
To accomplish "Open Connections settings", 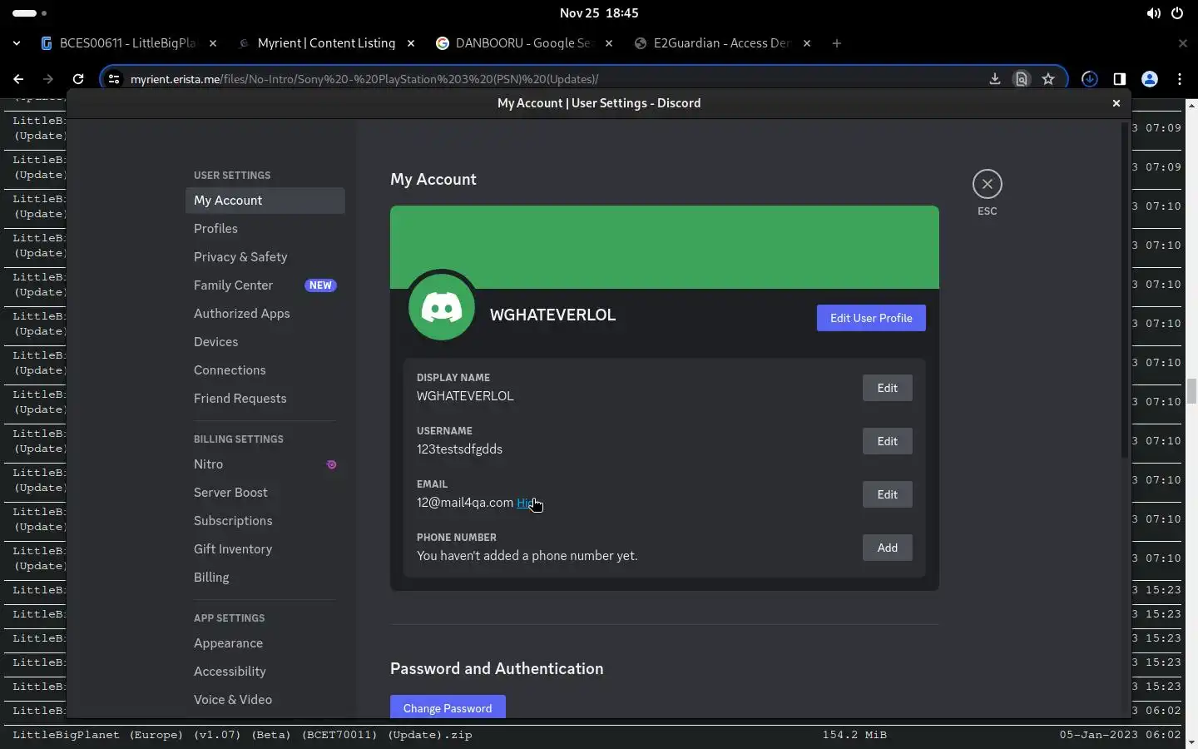I will pos(265,370).
